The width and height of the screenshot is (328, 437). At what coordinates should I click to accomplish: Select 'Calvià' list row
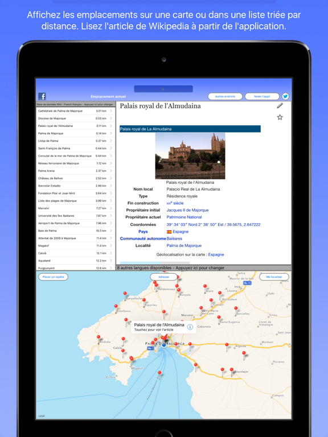tap(76, 253)
